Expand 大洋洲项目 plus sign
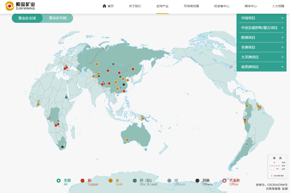 pos(282,57)
